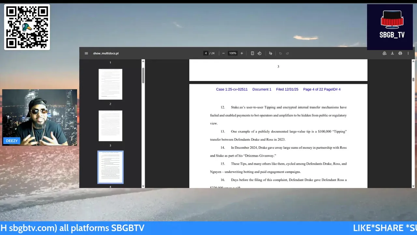
Task: Select page 2 thumbnail in sidebar
Action: tap(110, 84)
